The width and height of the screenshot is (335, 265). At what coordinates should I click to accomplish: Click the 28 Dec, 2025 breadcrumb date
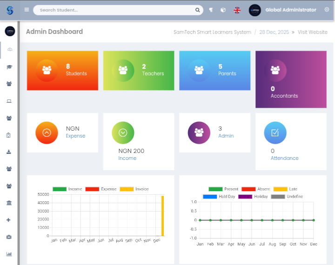pos(274,32)
